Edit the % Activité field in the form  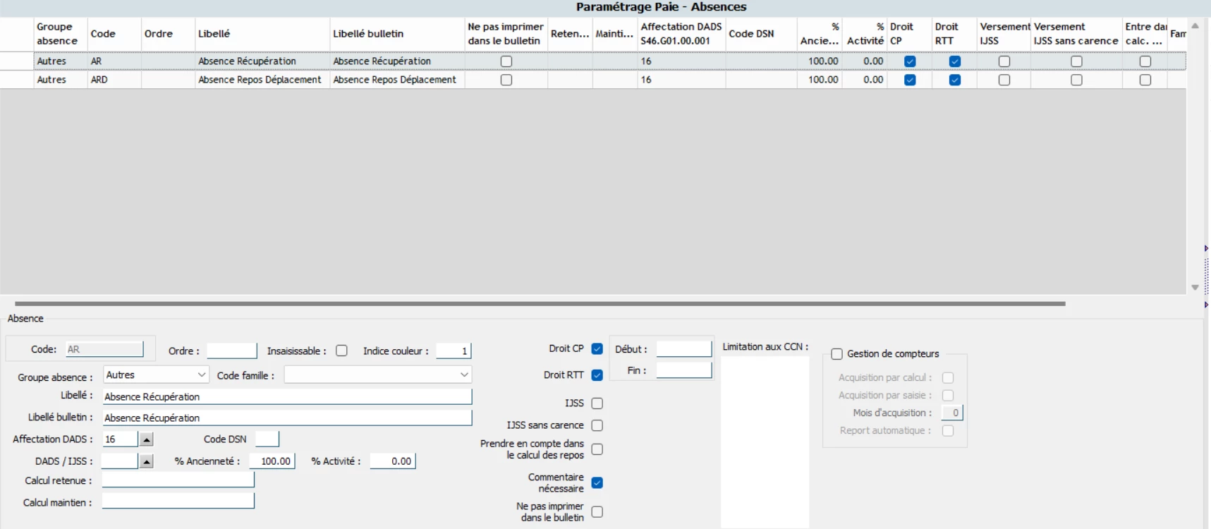pyautogui.click(x=393, y=461)
